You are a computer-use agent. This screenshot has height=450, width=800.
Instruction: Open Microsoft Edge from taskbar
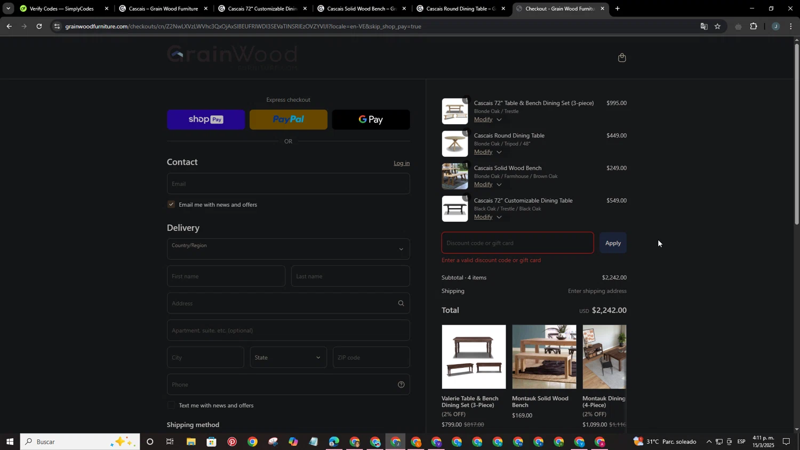334,442
